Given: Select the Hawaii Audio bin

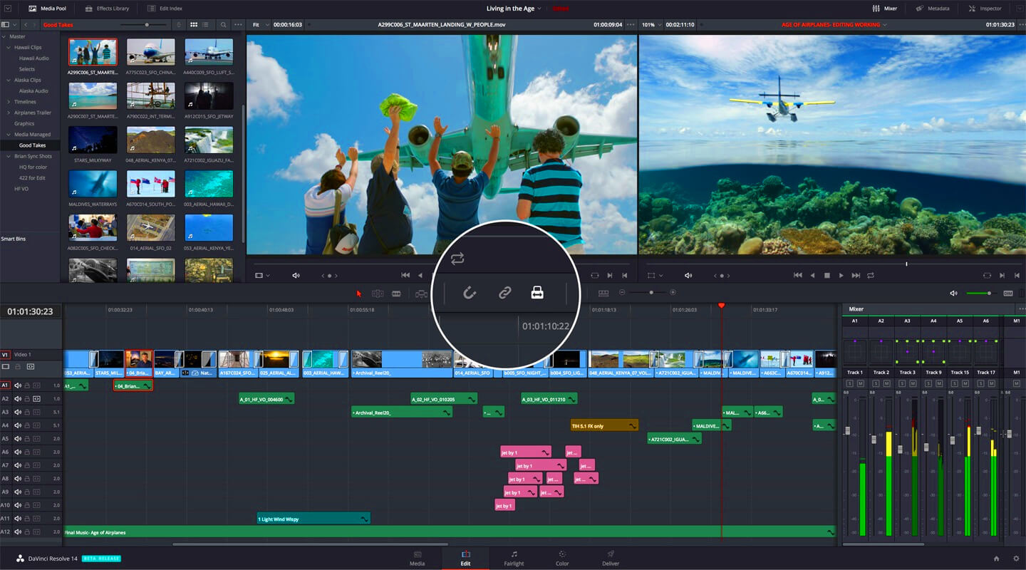Looking at the screenshot, I should (34, 58).
